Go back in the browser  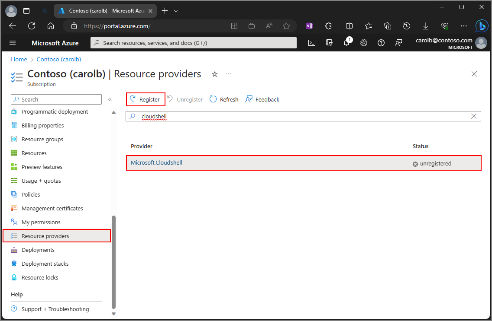pos(13,26)
